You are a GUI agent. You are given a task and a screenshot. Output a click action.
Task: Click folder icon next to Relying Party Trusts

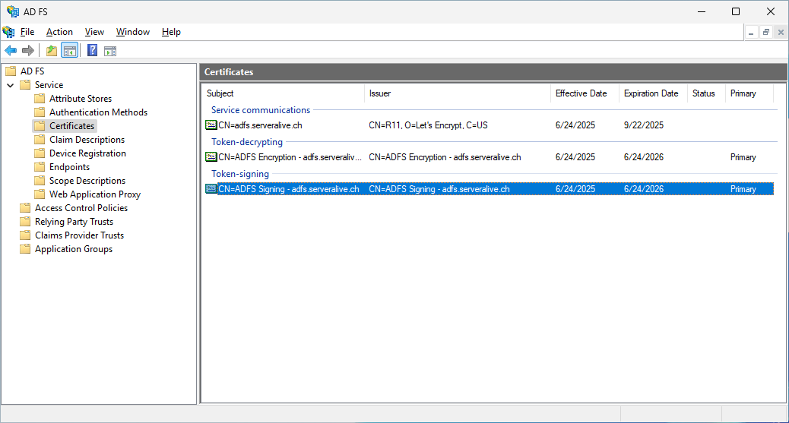click(25, 221)
